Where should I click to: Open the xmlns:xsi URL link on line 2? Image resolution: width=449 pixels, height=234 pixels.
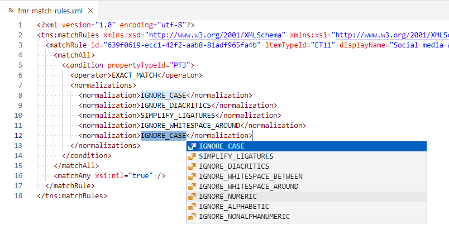(x=391, y=35)
